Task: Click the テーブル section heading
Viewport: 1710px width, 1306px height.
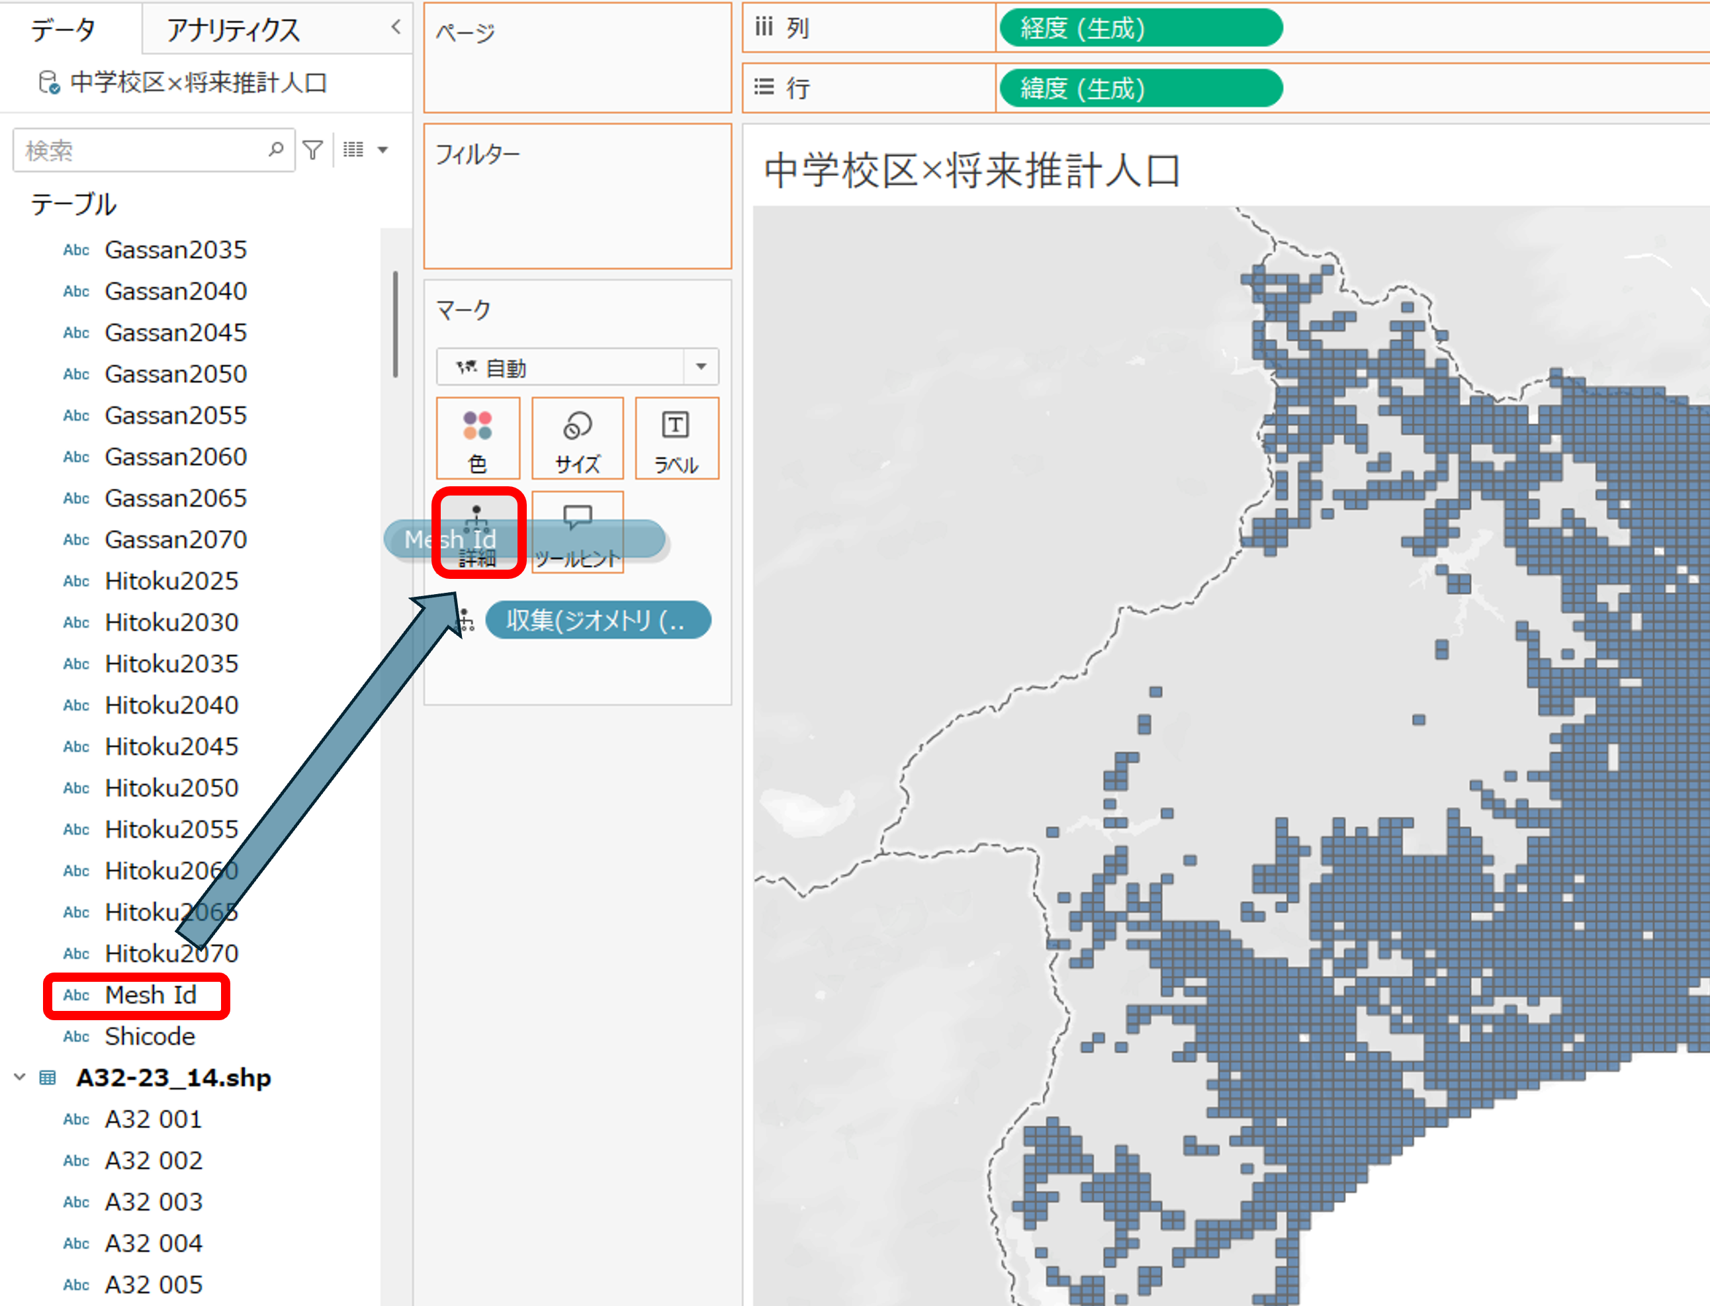Action: [x=73, y=204]
